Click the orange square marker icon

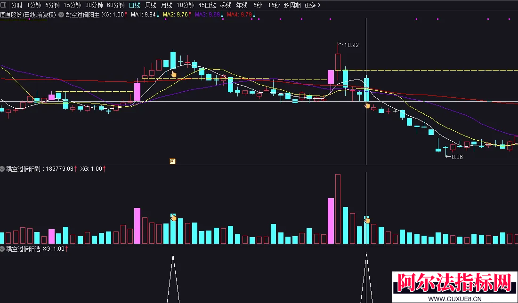pyautogui.click(x=172, y=161)
